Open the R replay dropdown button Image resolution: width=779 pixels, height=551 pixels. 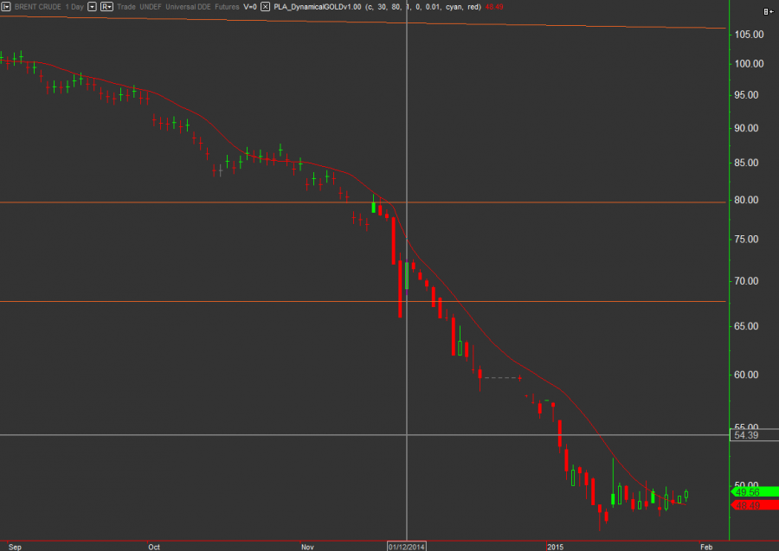point(106,6)
